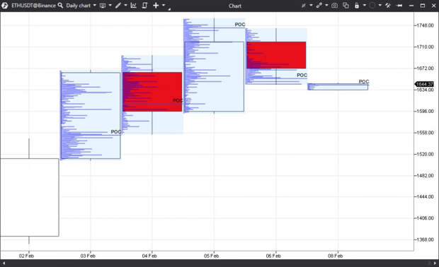This screenshot has height=267, width=439.
Task: Open chart settings wrench icon
Action: click(388, 6)
